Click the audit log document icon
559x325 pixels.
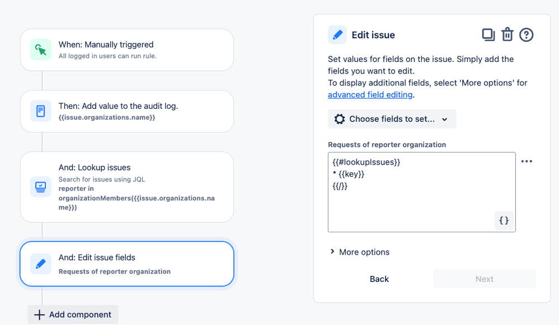click(41, 112)
